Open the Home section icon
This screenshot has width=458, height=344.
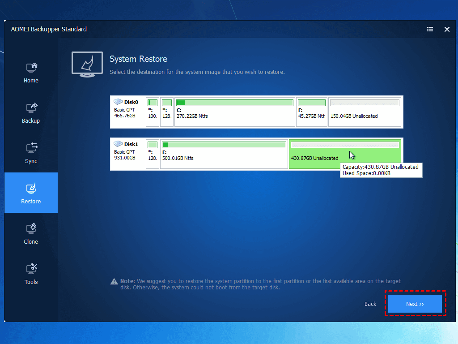point(32,68)
